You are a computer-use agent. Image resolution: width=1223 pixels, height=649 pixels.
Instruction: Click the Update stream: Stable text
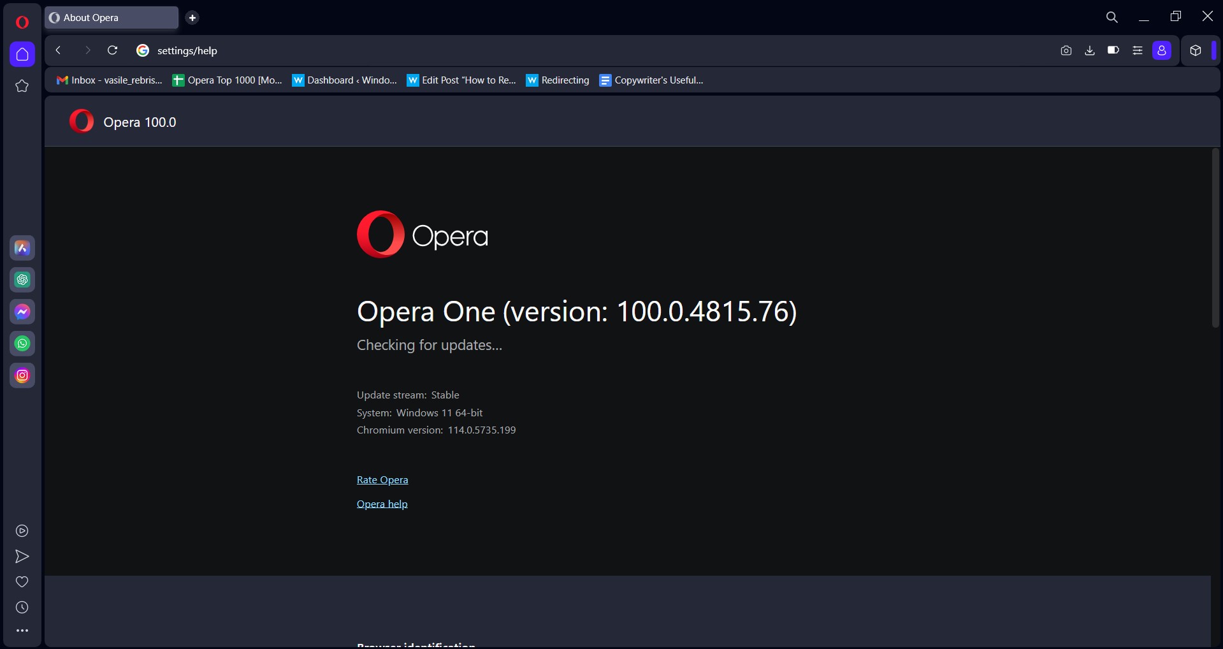[x=408, y=395]
